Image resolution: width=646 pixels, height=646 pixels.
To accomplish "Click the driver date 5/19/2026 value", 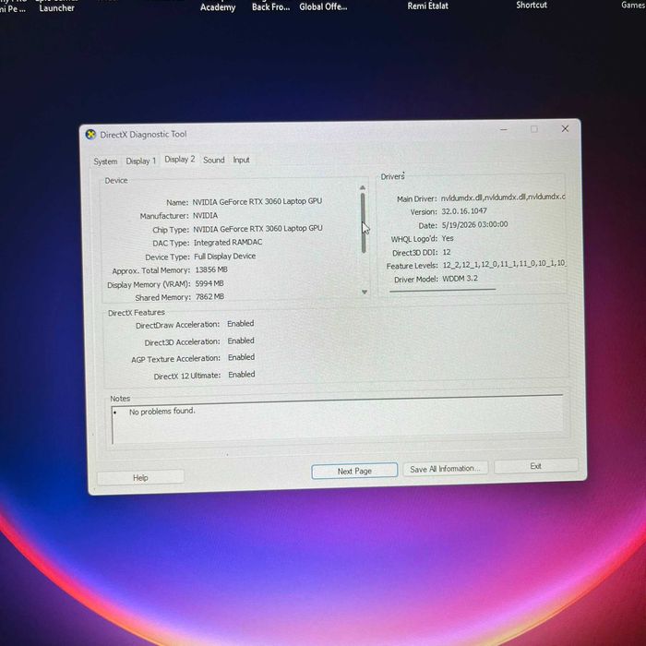I will [474, 224].
